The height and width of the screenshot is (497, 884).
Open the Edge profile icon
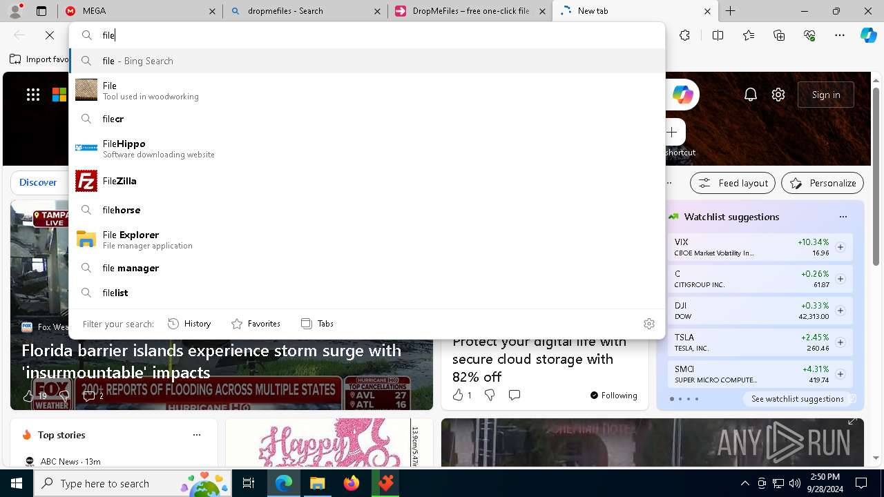pyautogui.click(x=15, y=11)
